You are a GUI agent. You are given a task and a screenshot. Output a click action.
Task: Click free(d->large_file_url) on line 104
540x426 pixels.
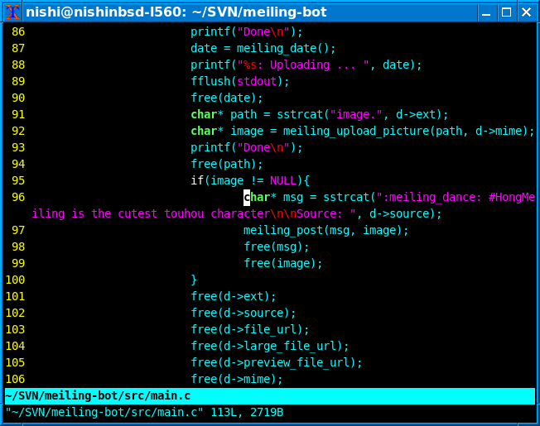tap(270, 346)
